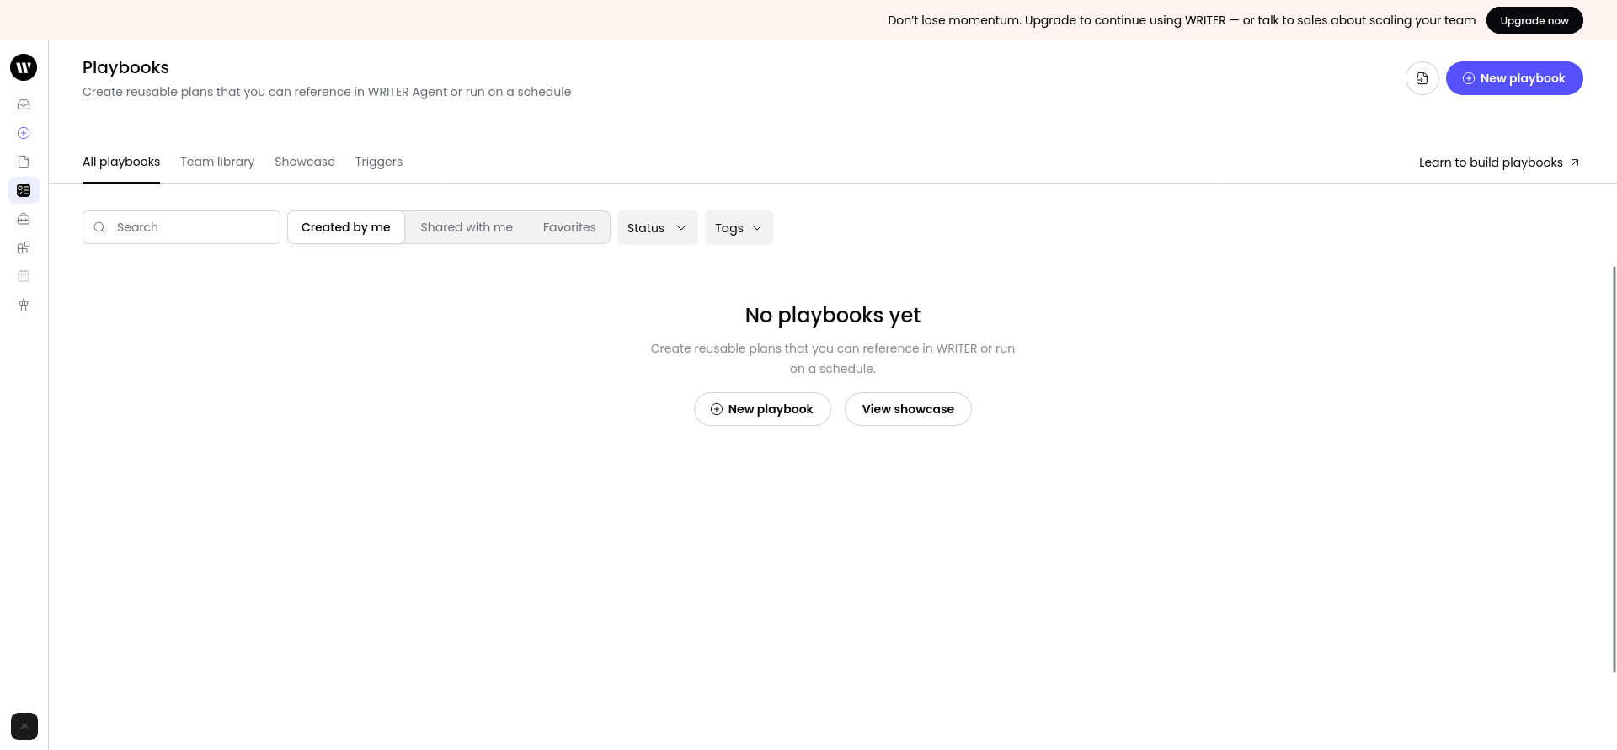Screen dimensions: 1617x750
Task: Switch to the Team library tab
Action: (217, 162)
